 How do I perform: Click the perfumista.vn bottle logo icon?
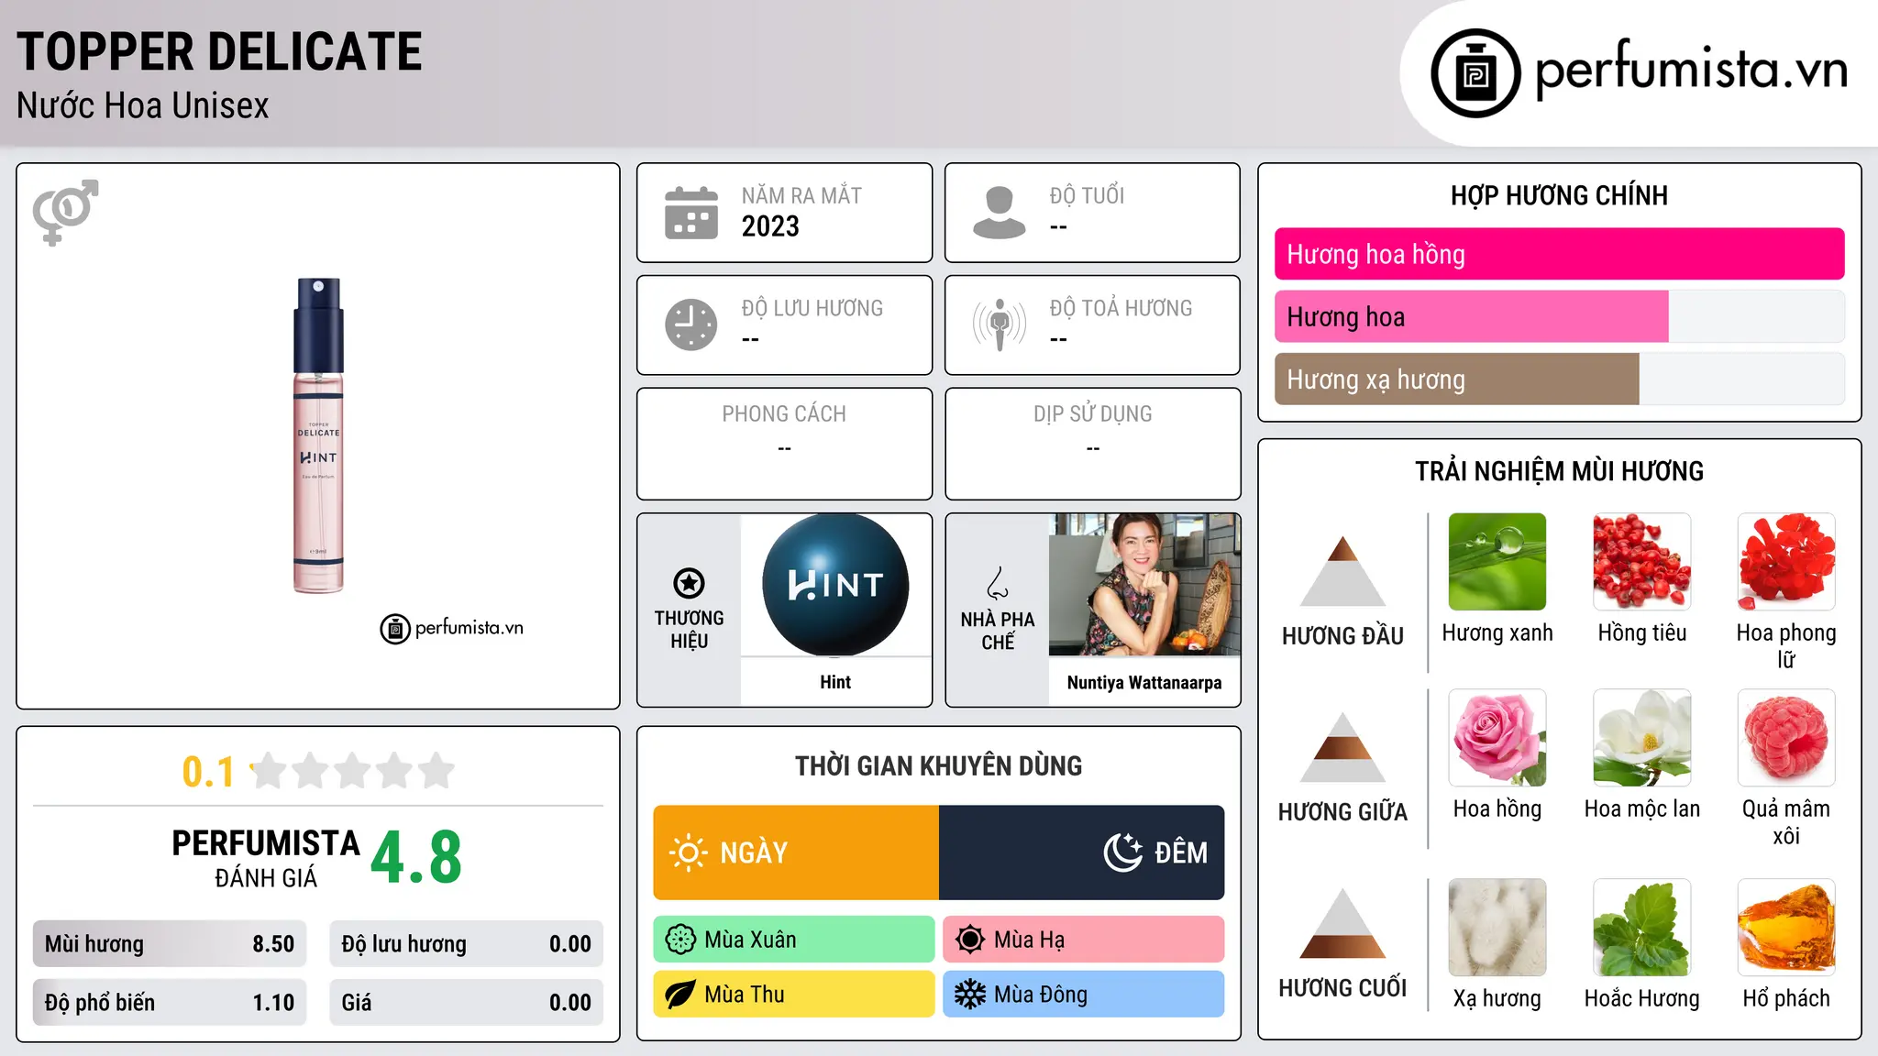(x=1475, y=73)
